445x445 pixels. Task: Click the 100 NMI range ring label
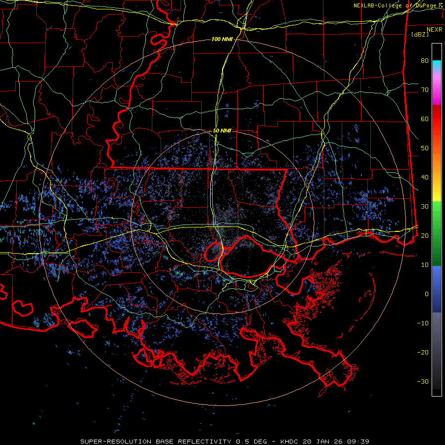click(222, 39)
